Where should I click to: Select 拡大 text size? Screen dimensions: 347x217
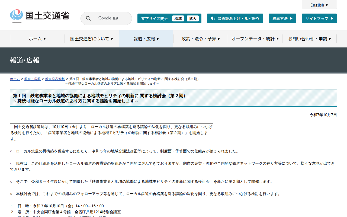[193, 18]
